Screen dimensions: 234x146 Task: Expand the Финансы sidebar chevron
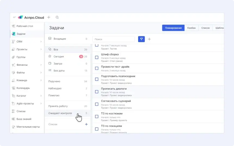[41, 65]
